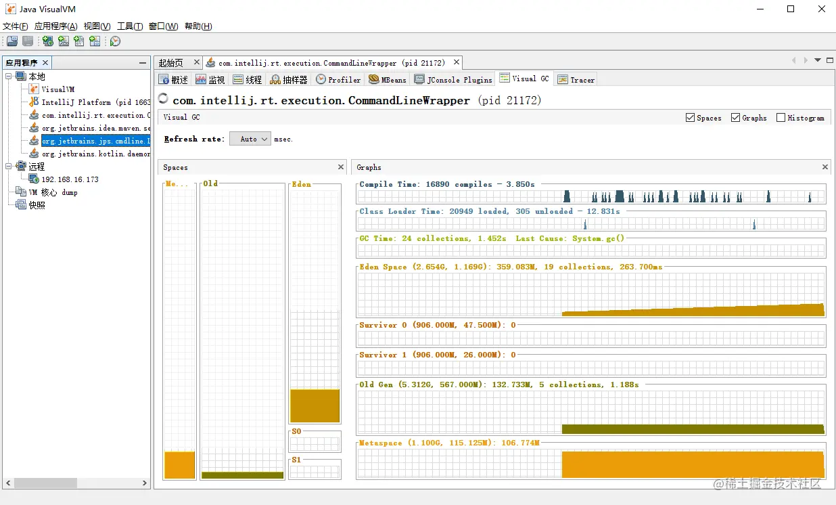Image resolution: width=836 pixels, height=505 pixels.
Task: Click the IntelliJ Platform icon in the tree
Action: click(x=34, y=102)
